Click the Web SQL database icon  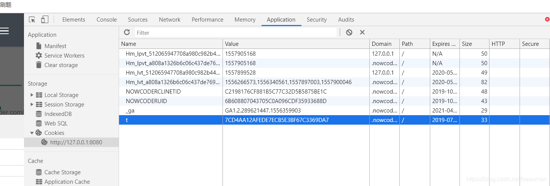38,123
